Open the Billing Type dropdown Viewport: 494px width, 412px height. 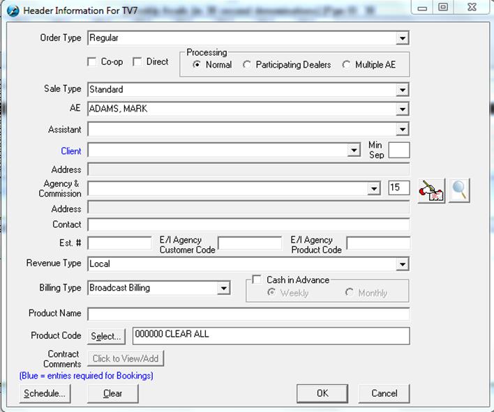point(223,288)
